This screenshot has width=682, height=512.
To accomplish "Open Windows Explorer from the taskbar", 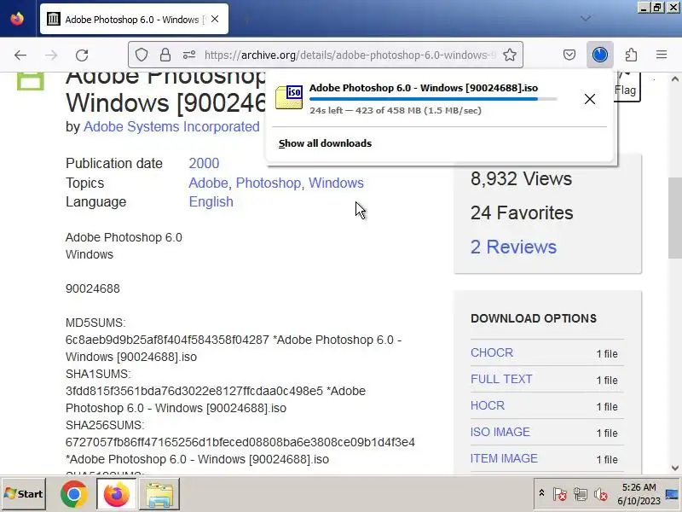I will (159, 494).
